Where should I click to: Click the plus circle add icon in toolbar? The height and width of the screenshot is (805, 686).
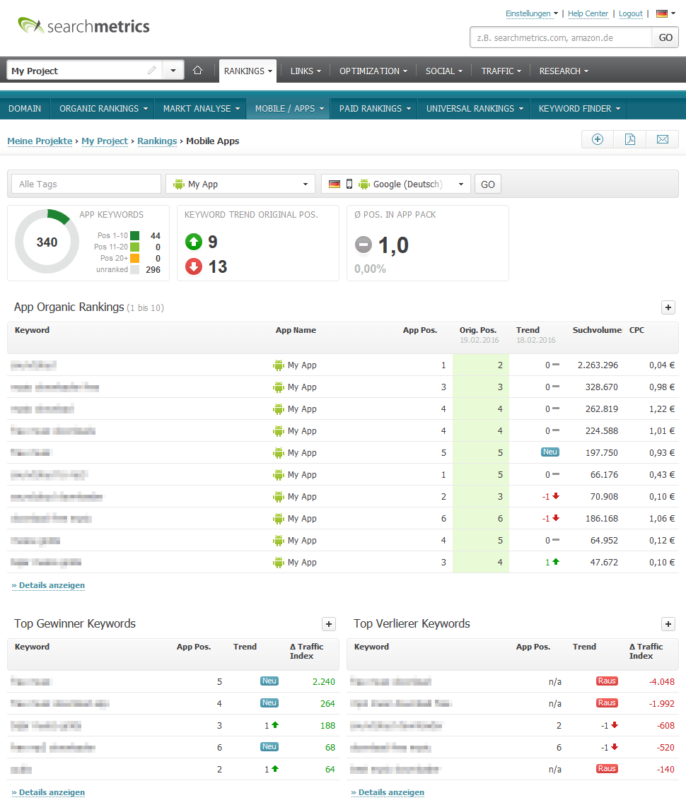tap(597, 139)
